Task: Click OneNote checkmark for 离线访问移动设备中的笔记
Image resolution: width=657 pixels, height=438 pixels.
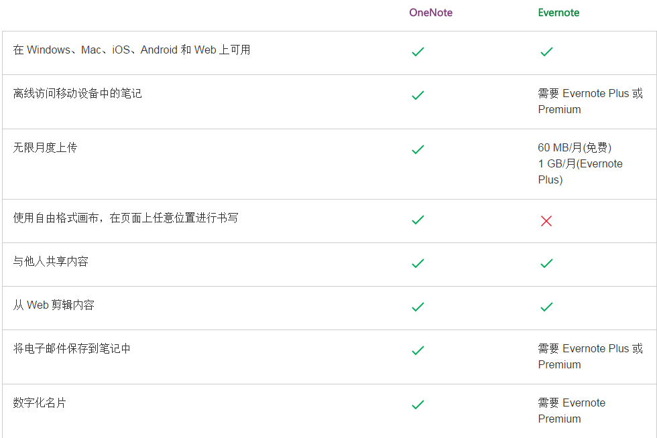Action: click(x=418, y=96)
